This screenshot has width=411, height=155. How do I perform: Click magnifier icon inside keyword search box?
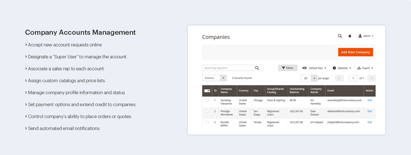257,68
